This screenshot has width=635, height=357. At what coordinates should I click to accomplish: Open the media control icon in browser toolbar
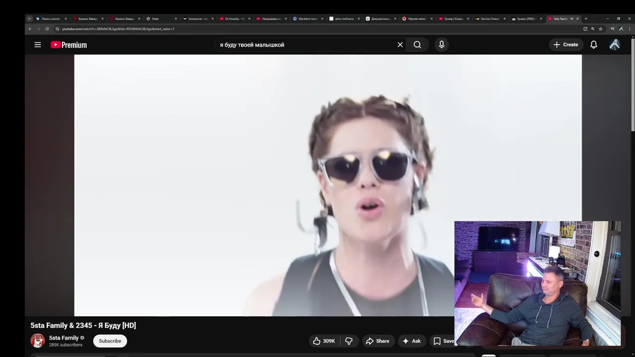pos(613,29)
